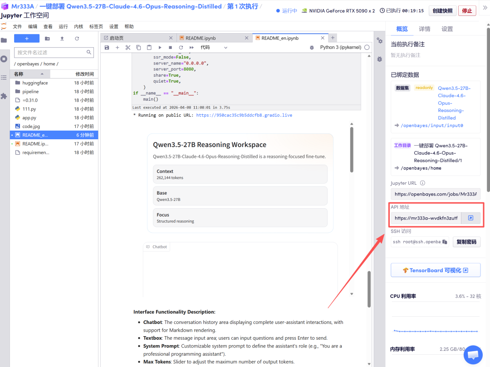
Task: Open the extension manager puzzle icon
Action: (4, 96)
